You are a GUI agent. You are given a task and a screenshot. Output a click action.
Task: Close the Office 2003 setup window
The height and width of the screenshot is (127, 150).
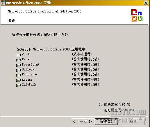[146, 3]
